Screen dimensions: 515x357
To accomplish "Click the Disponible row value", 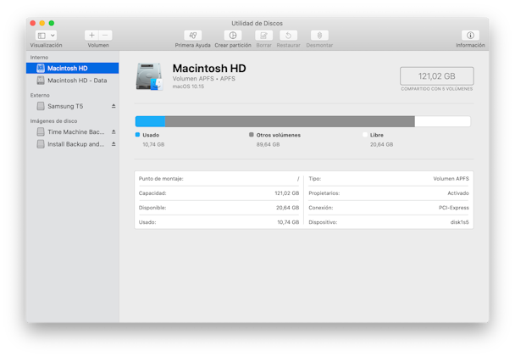I will [x=287, y=208].
